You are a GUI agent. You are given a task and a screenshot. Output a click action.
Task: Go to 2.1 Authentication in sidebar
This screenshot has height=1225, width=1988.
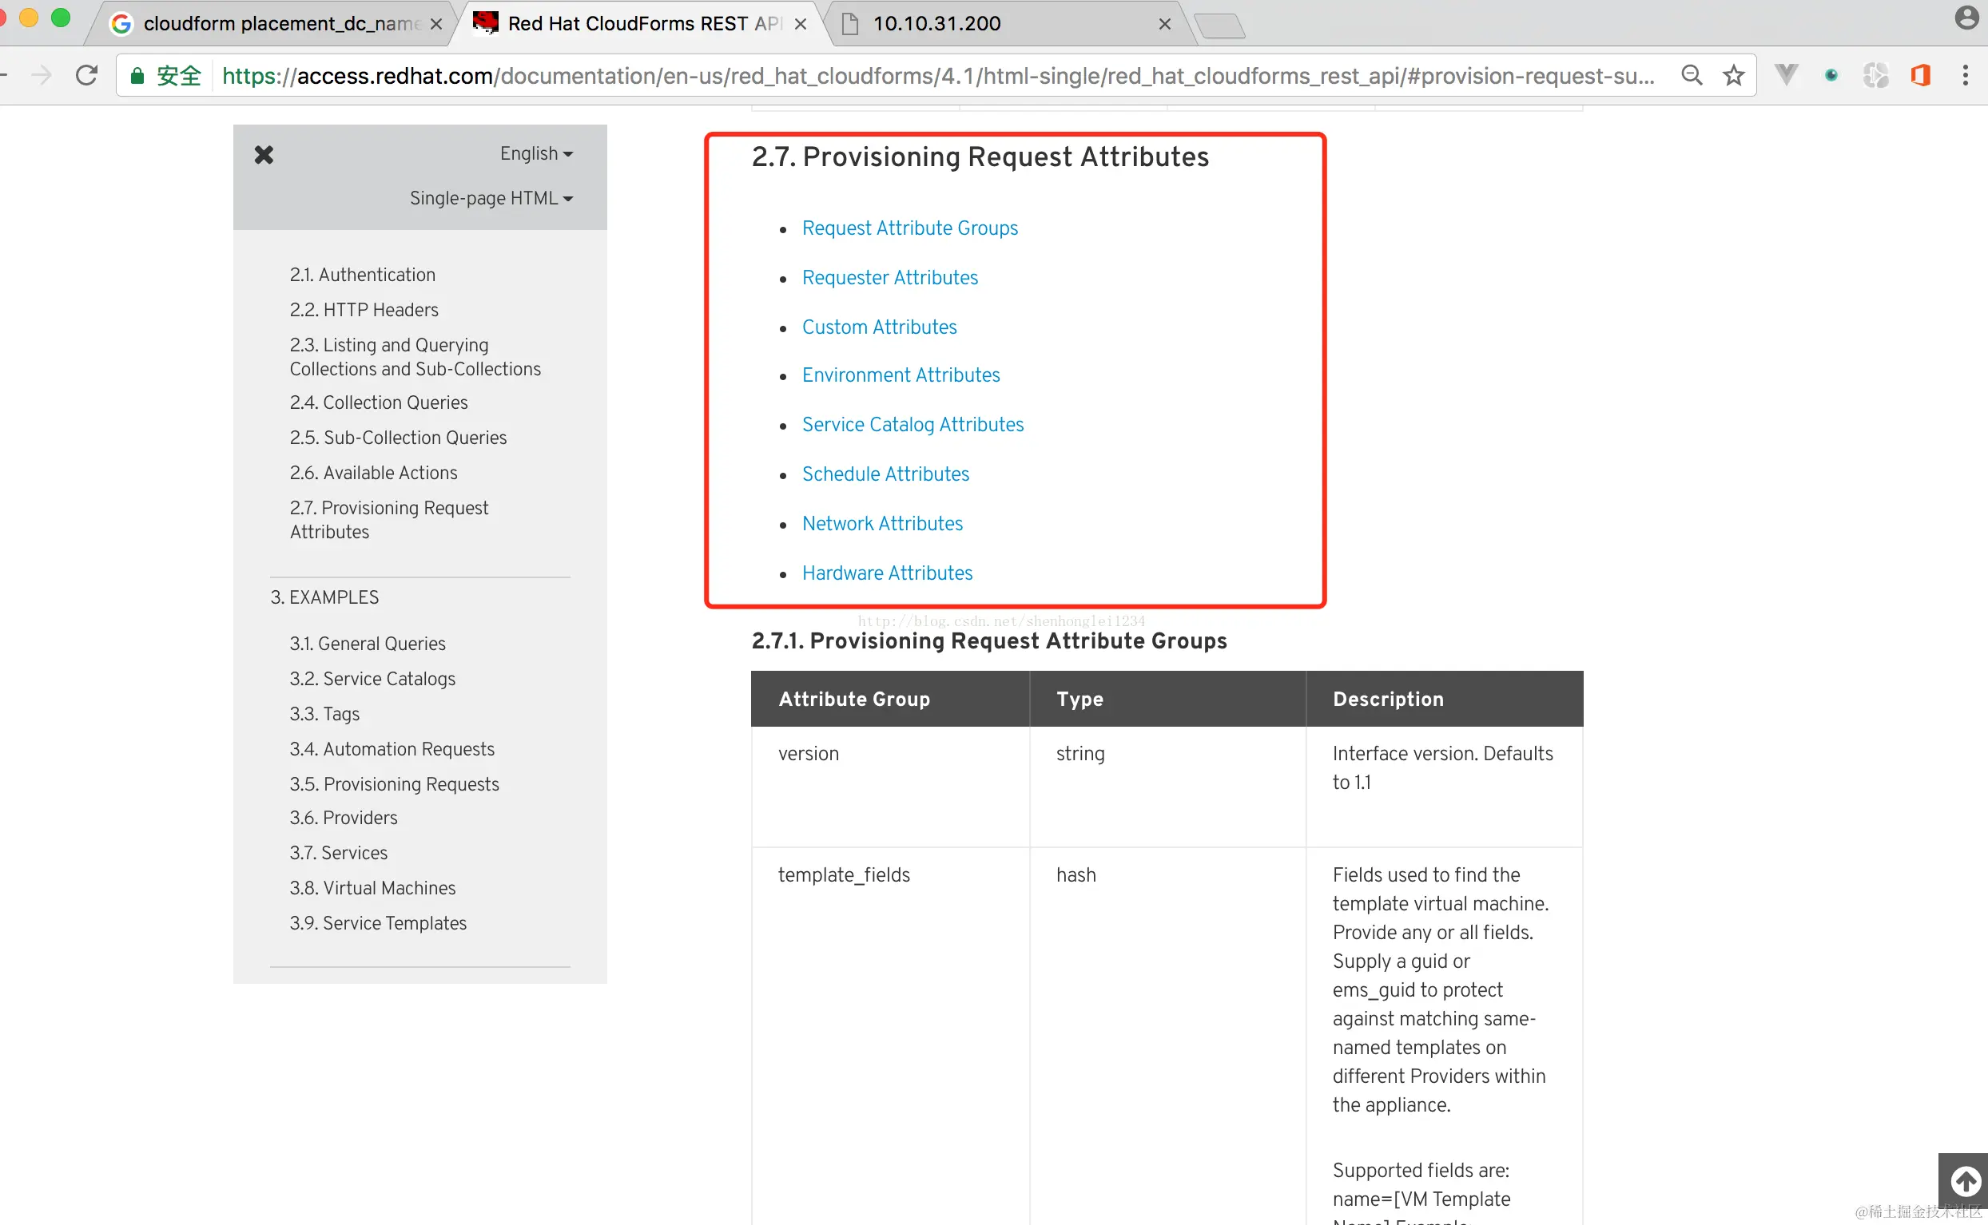coord(362,275)
